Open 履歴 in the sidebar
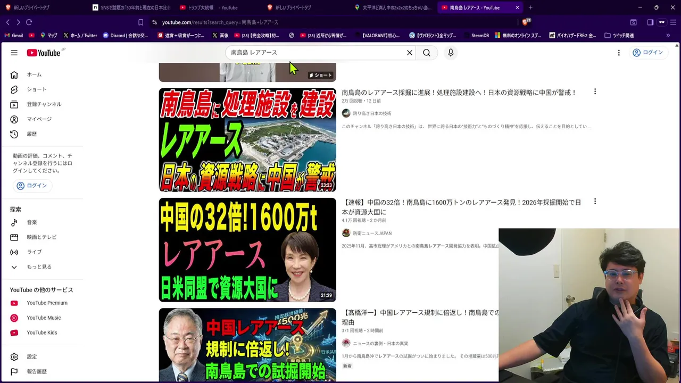The image size is (681, 383). click(31, 134)
